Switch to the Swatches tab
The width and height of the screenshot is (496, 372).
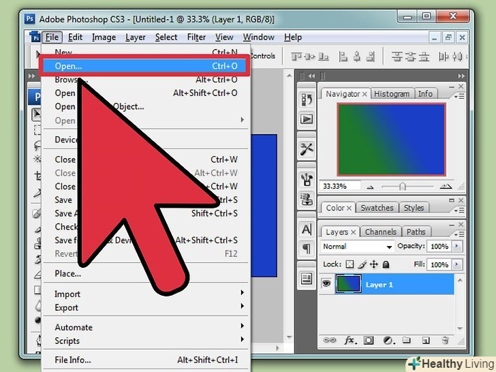coord(377,208)
